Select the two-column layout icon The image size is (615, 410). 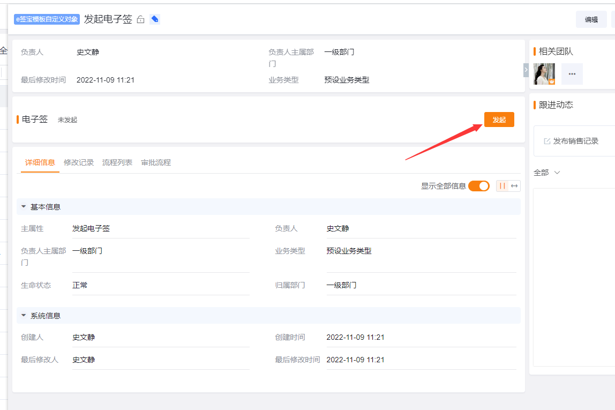(502, 186)
